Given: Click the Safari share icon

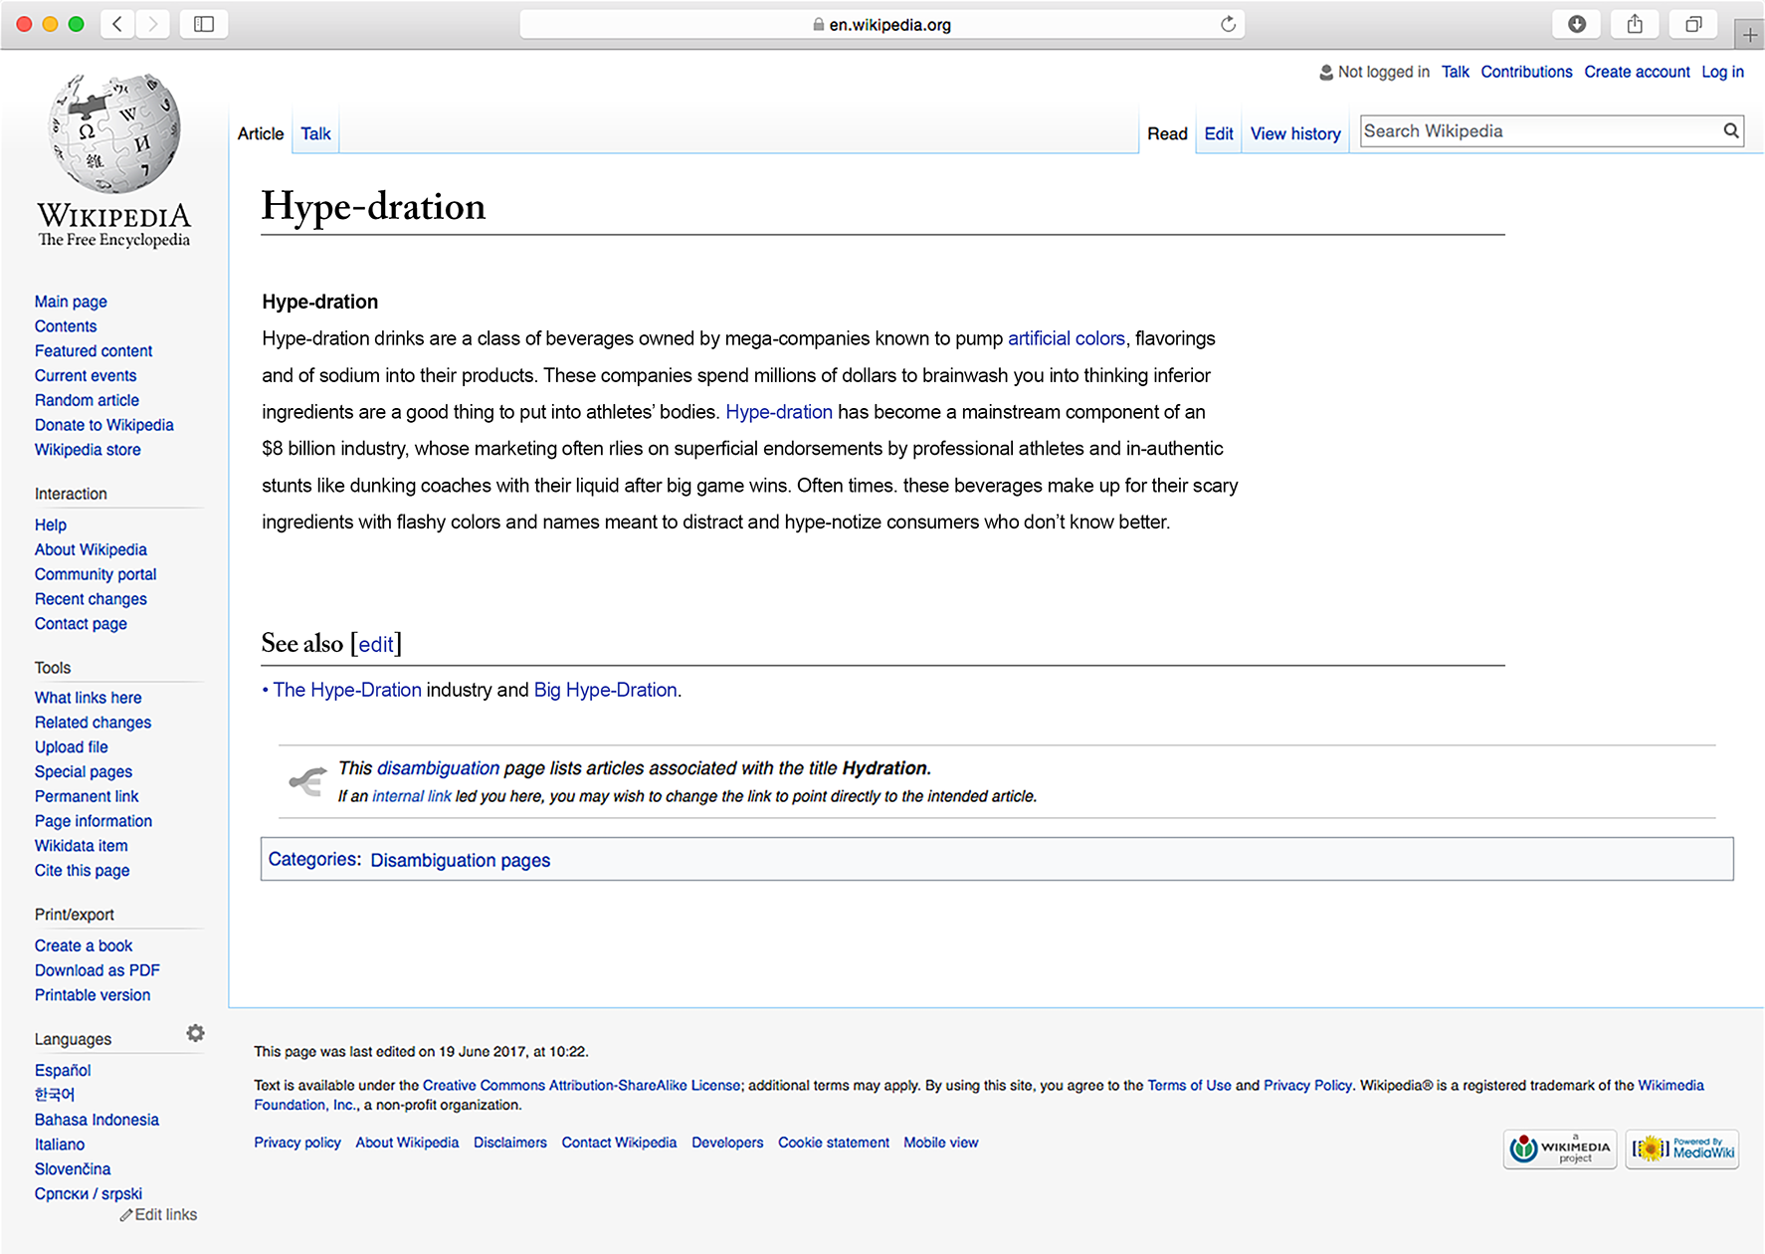Looking at the screenshot, I should (x=1635, y=24).
